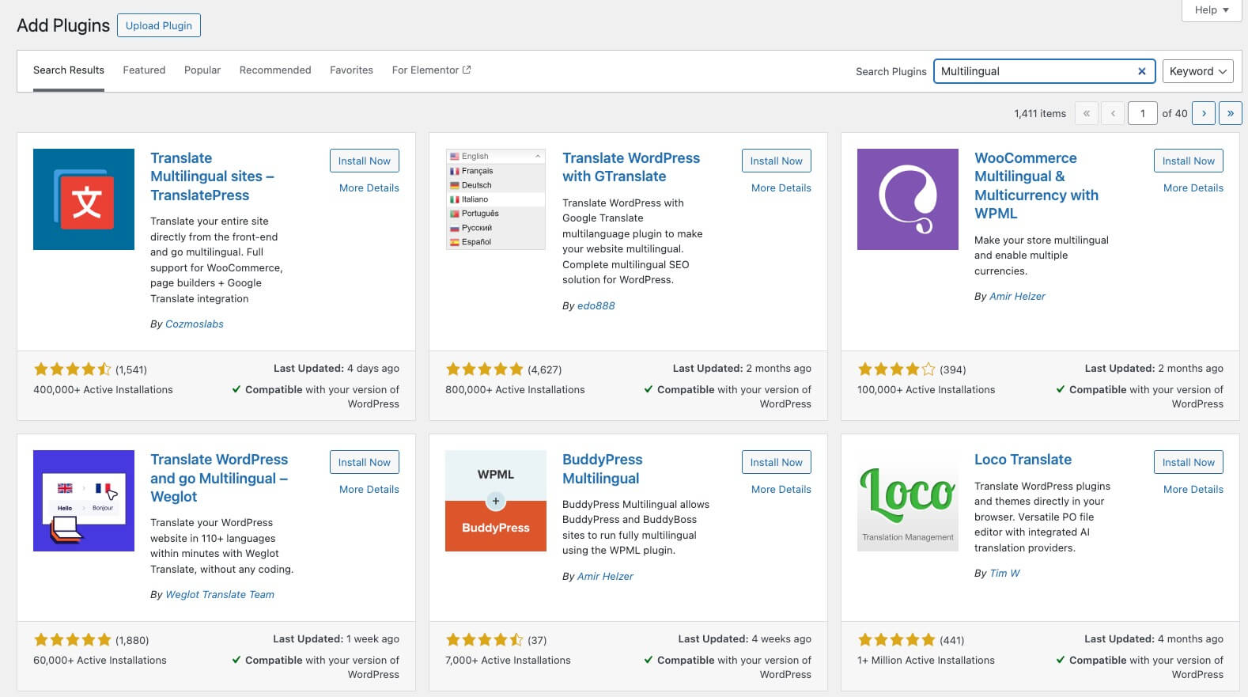
Task: Jump to the last results page
Action: click(1230, 113)
